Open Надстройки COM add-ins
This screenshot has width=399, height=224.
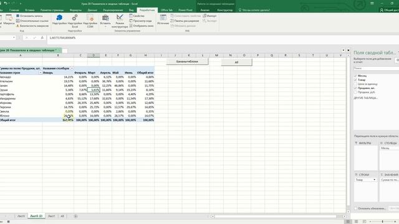point(90,21)
